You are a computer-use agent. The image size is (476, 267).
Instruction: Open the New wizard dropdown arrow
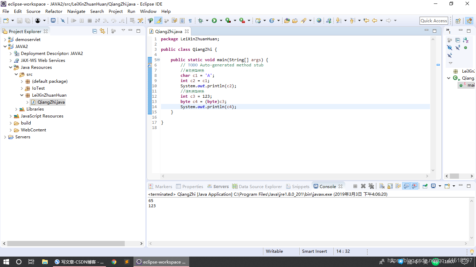13,21
